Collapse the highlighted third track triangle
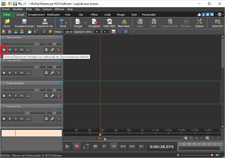The height and width of the screenshot is (158, 225). click(4, 83)
